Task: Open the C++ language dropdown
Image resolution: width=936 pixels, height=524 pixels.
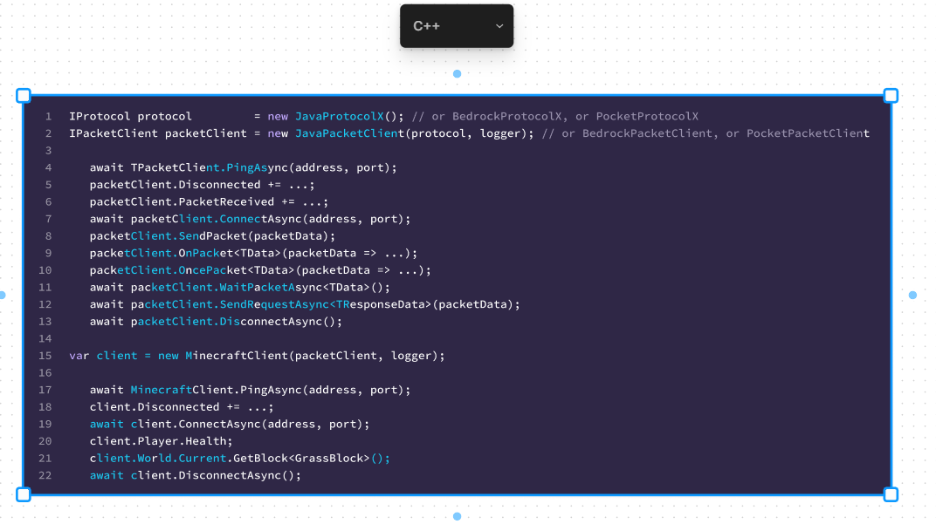Action: pyautogui.click(x=457, y=25)
